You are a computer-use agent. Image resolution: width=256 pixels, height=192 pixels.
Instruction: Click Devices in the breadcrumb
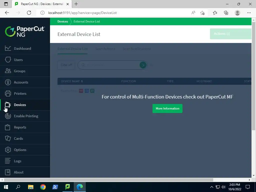click(x=63, y=21)
